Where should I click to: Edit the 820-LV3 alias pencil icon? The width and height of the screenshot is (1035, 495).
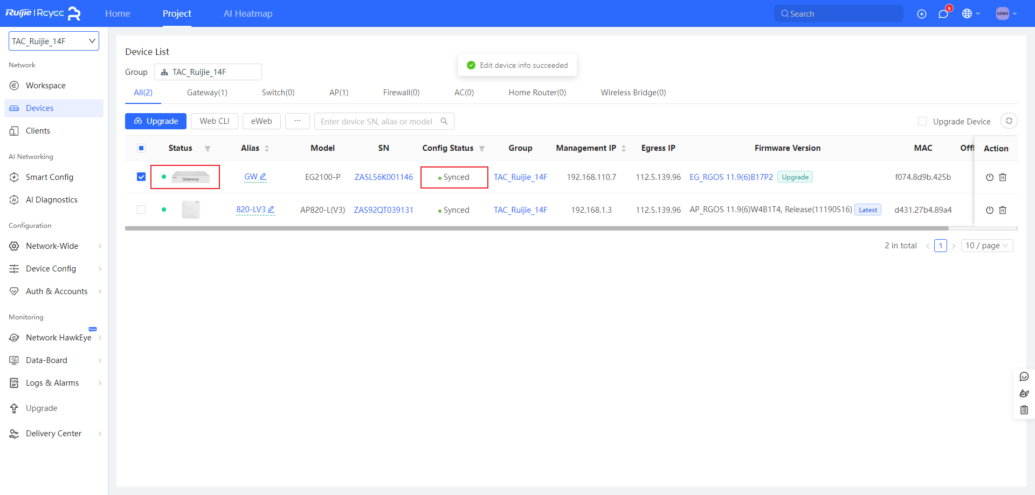271,210
